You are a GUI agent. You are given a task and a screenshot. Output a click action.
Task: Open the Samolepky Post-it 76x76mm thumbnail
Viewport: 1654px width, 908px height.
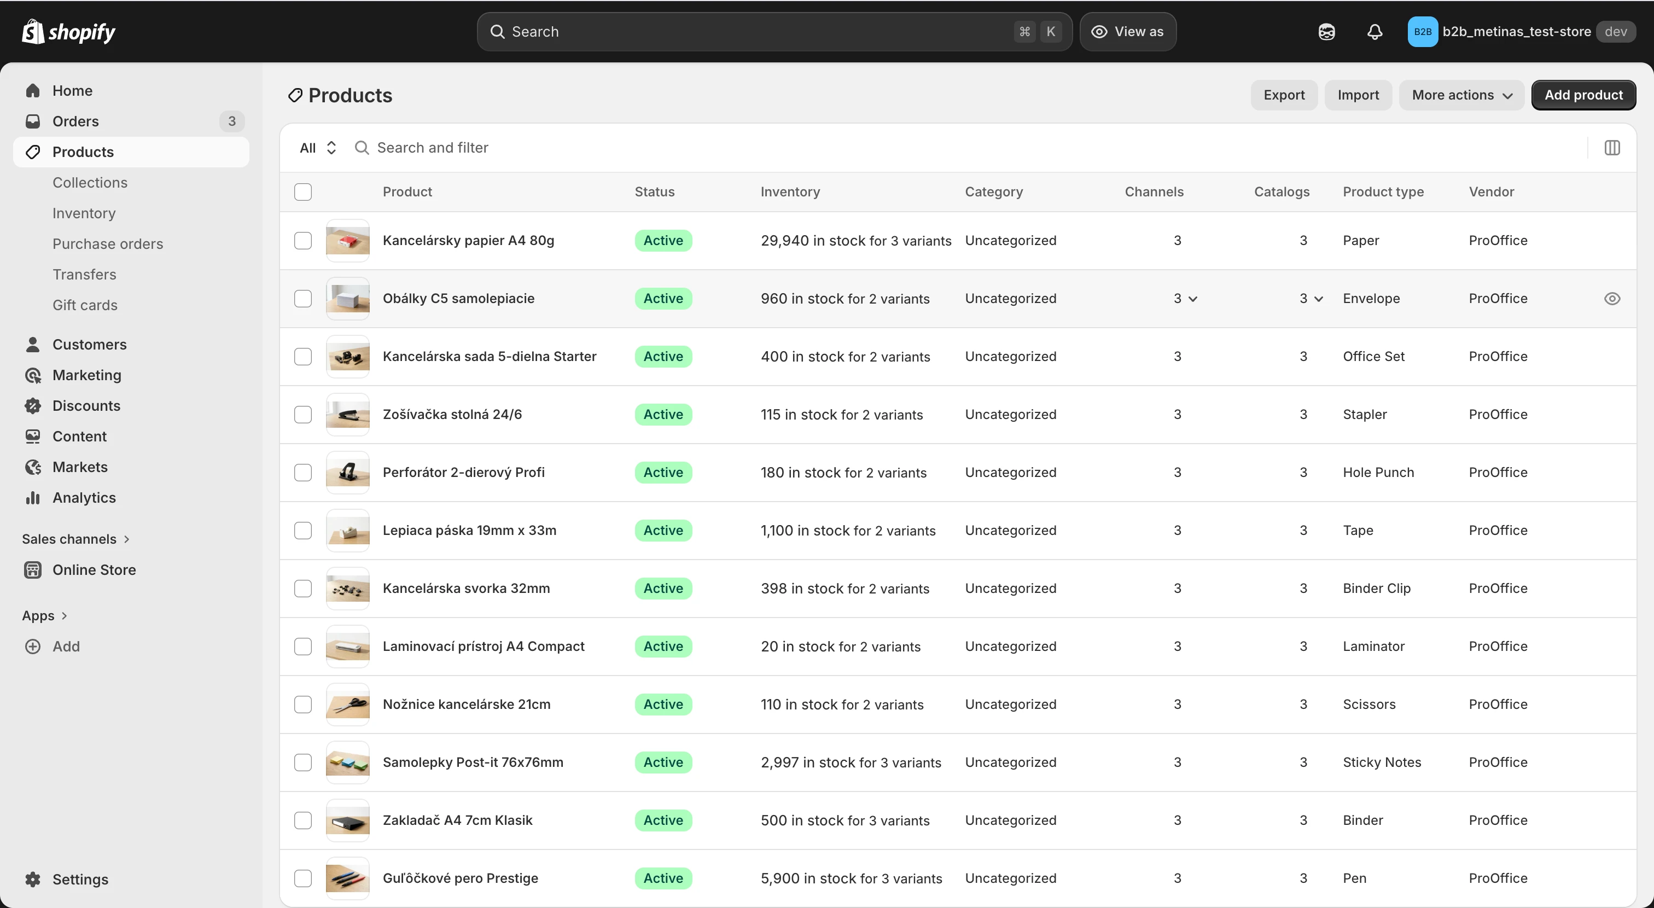(x=347, y=763)
